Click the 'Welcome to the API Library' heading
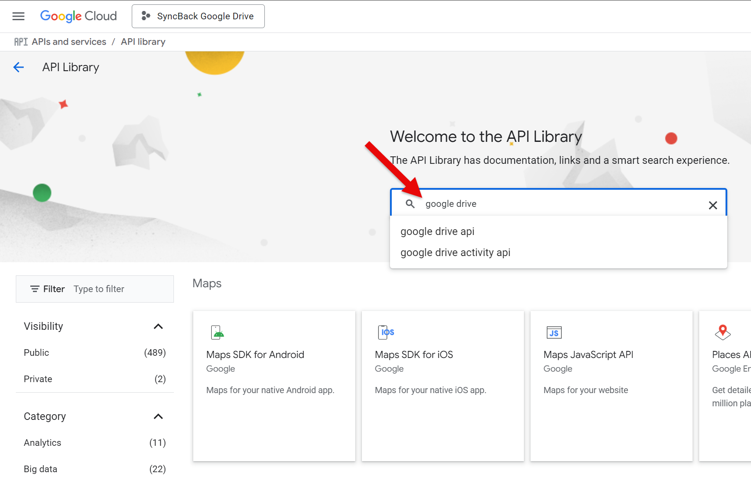 486,137
